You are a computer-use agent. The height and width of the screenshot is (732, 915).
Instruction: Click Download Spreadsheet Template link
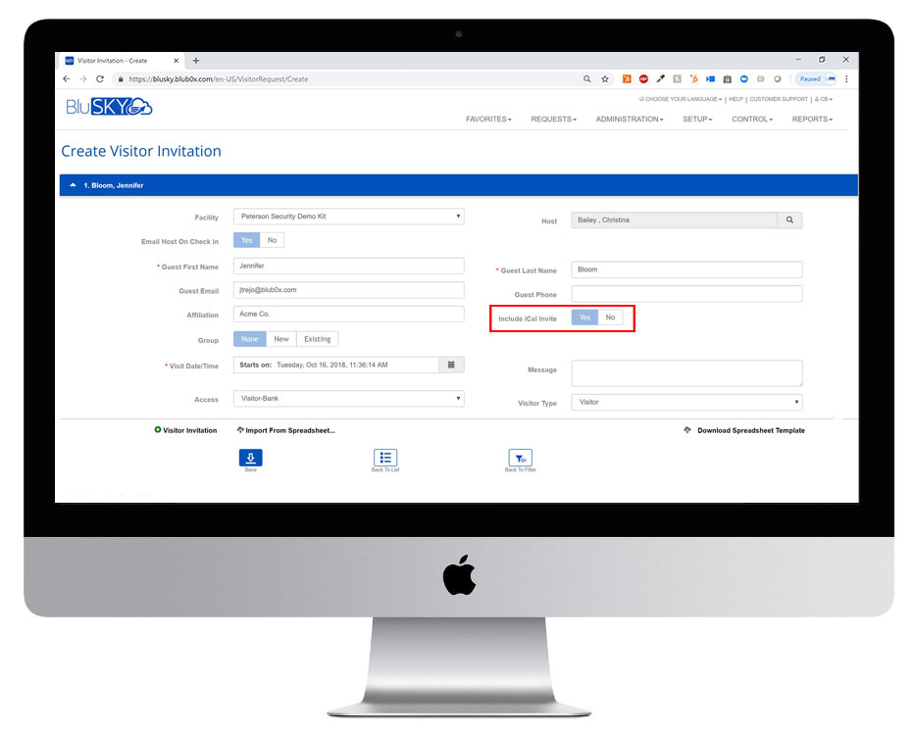coord(750,430)
